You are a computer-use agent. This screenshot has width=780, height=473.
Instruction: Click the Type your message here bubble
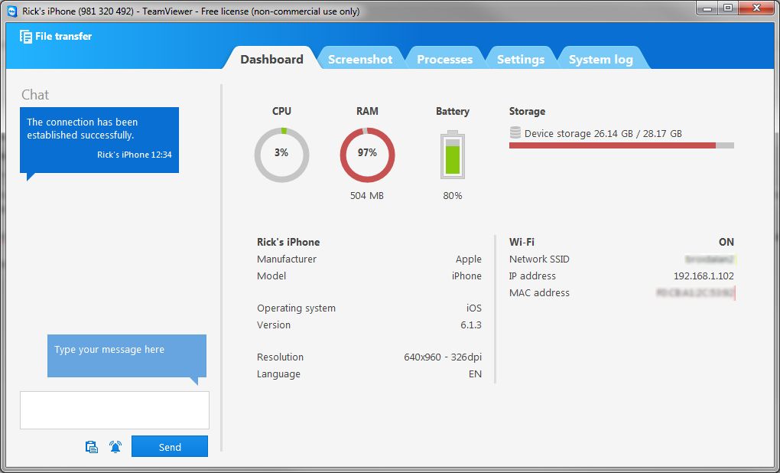[x=127, y=355]
